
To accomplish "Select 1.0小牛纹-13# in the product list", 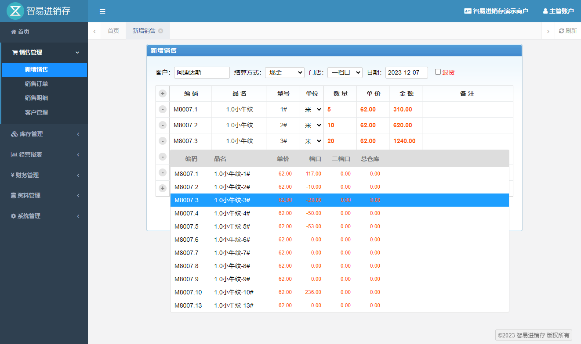I will click(339, 305).
